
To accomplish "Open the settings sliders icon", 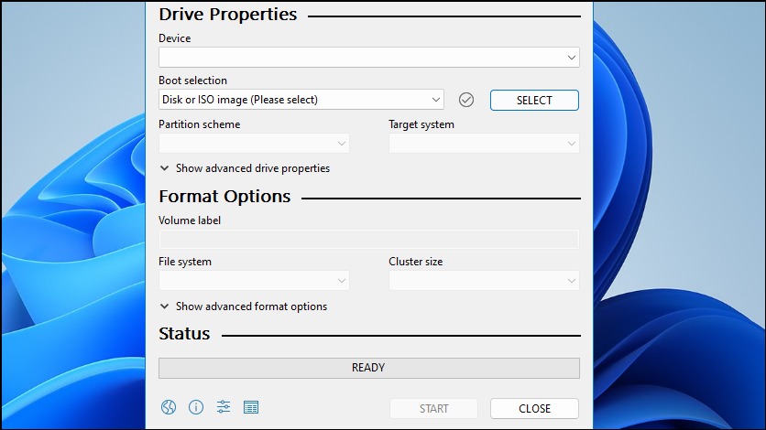I will point(224,407).
